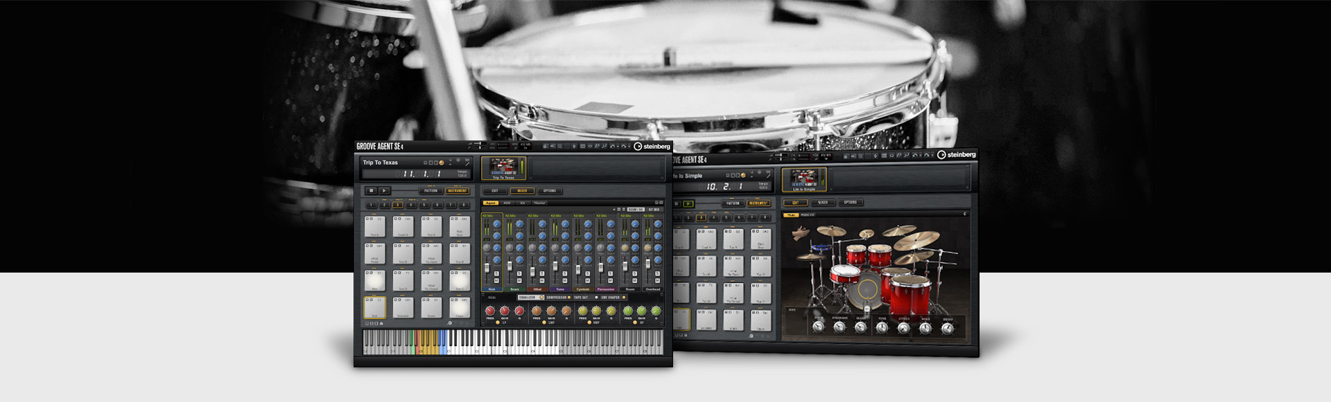
Task: Trigger the Claps pad
Action: (460, 307)
